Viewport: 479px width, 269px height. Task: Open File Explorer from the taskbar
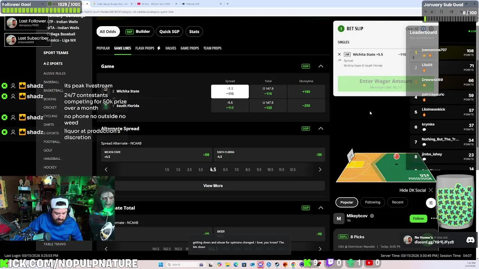tap(228, 265)
